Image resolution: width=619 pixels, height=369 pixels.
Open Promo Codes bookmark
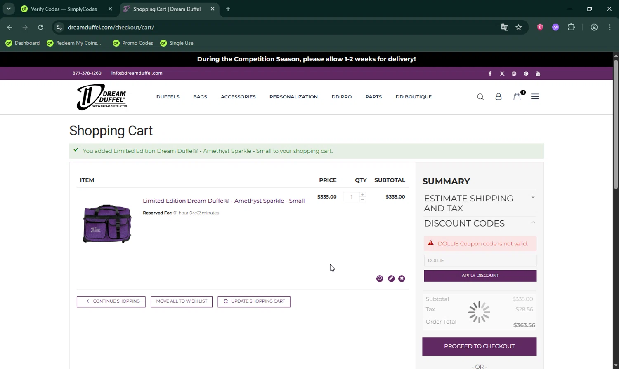133,43
